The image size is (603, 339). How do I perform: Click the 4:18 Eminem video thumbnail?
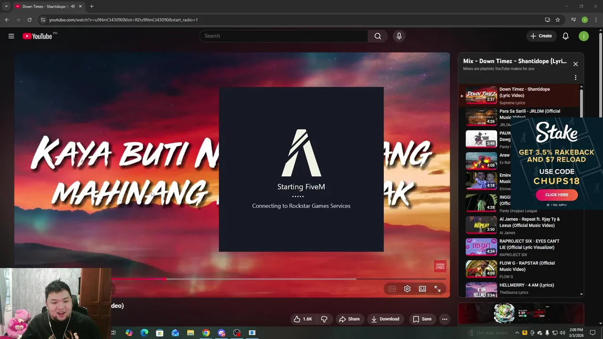click(x=481, y=181)
